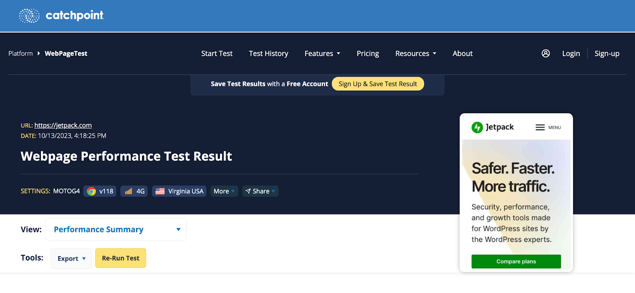Open the Pricing page
This screenshot has height=293, width=635.
368,53
